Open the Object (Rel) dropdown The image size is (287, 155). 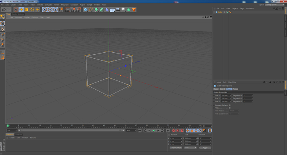tap(176, 147)
